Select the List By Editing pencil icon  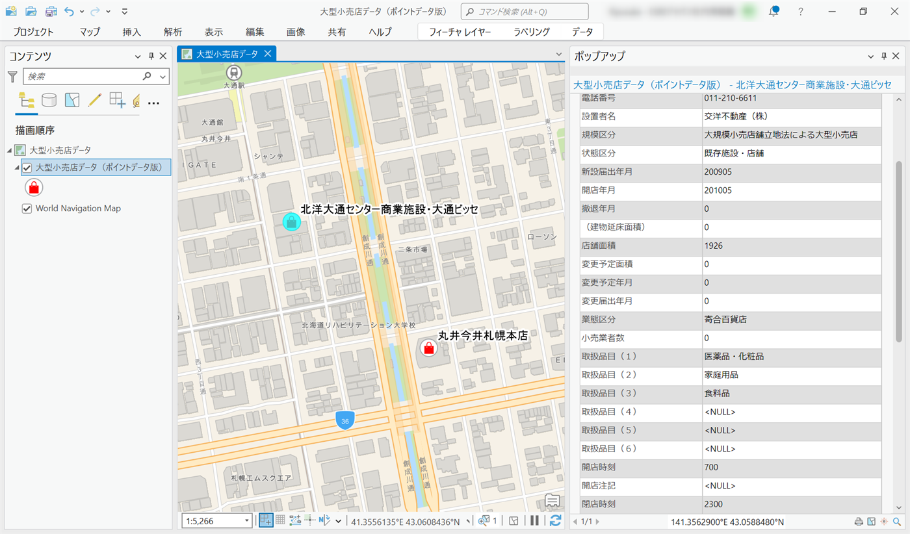click(95, 100)
